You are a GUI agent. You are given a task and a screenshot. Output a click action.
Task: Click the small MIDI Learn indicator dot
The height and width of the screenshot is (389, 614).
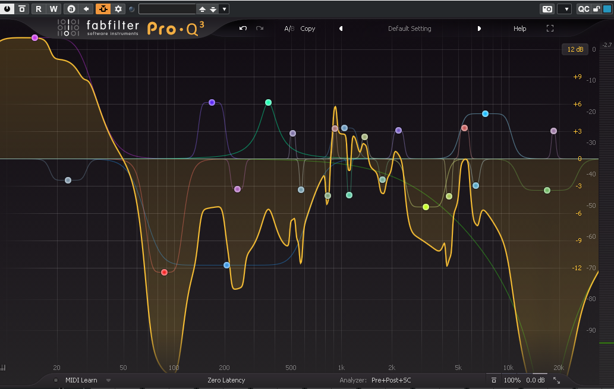pos(56,380)
